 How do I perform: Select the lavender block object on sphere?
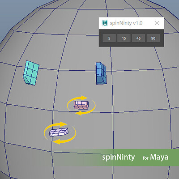tap(59, 132)
